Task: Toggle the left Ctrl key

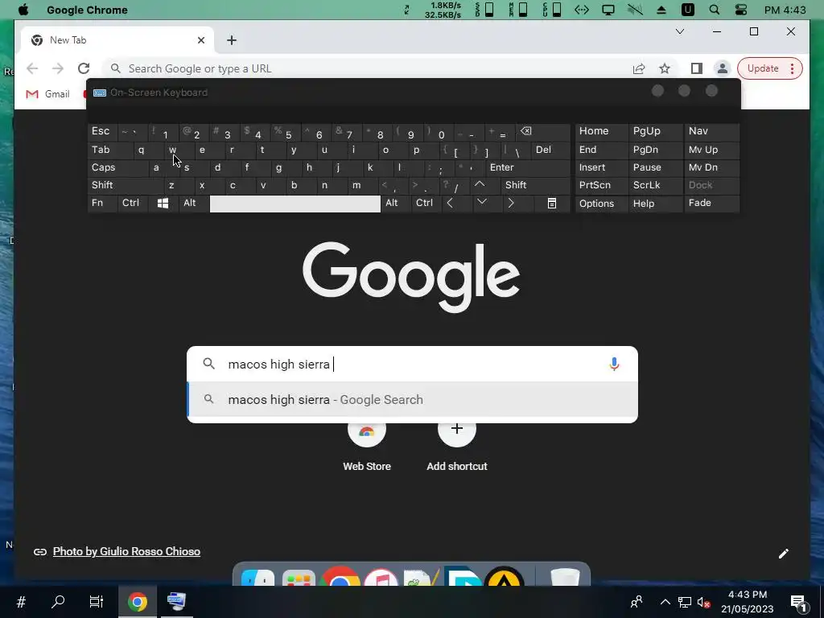Action: 131,203
